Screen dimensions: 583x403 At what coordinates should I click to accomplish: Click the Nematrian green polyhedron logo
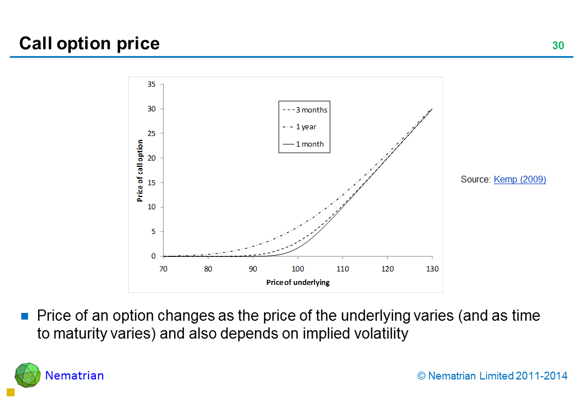(27, 375)
